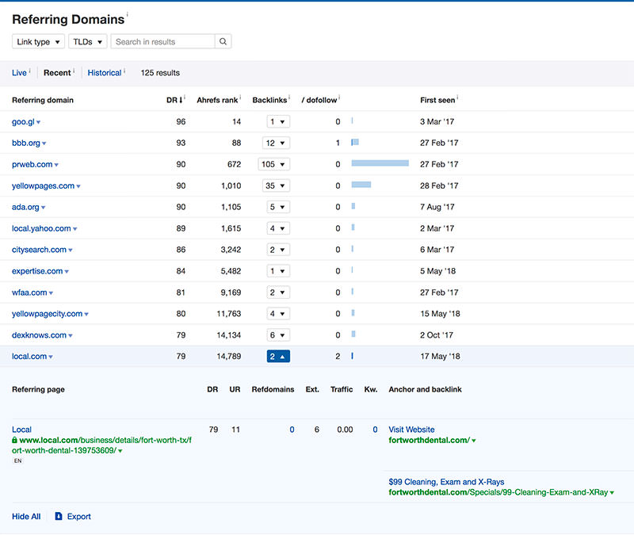Collapse the backlinks dropdown for local.com
The width and height of the screenshot is (634, 535).
tap(278, 356)
